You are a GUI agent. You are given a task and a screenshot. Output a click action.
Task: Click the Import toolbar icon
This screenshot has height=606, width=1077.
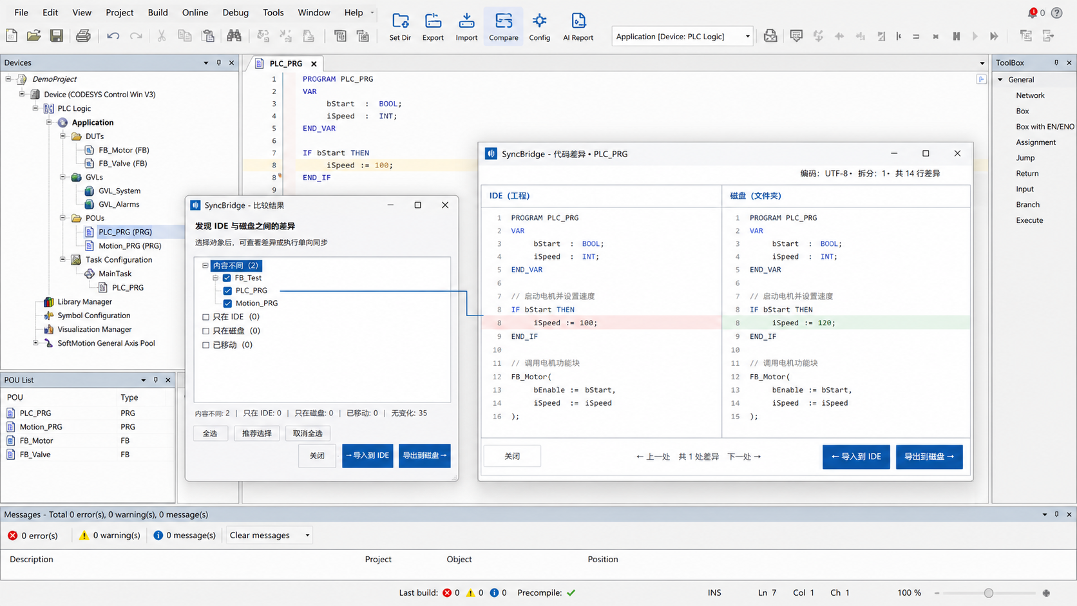pos(466,26)
